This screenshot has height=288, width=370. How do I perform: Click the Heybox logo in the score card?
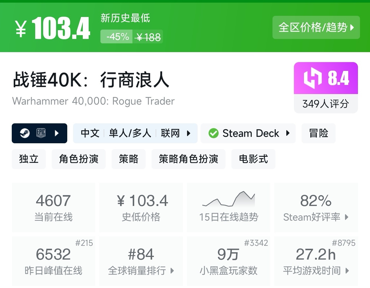312,78
